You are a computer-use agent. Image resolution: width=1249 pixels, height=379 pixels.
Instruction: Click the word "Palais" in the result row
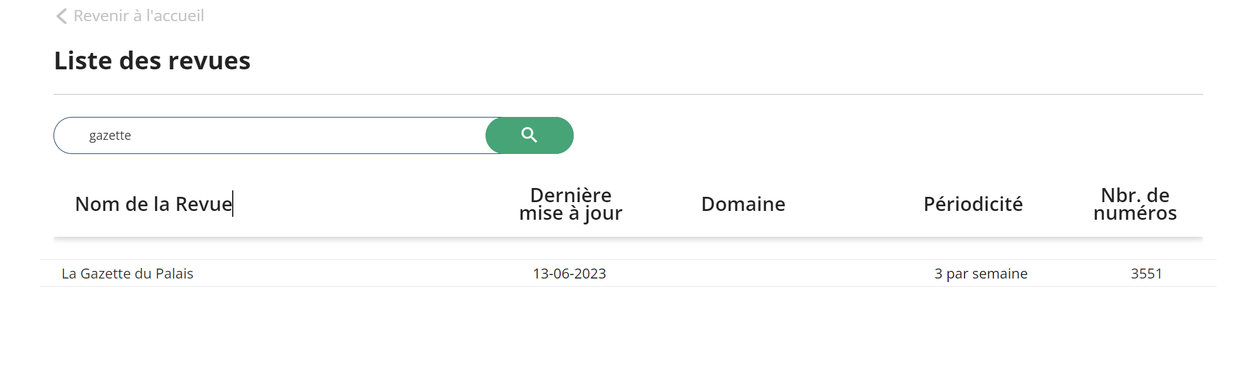pyautogui.click(x=174, y=273)
